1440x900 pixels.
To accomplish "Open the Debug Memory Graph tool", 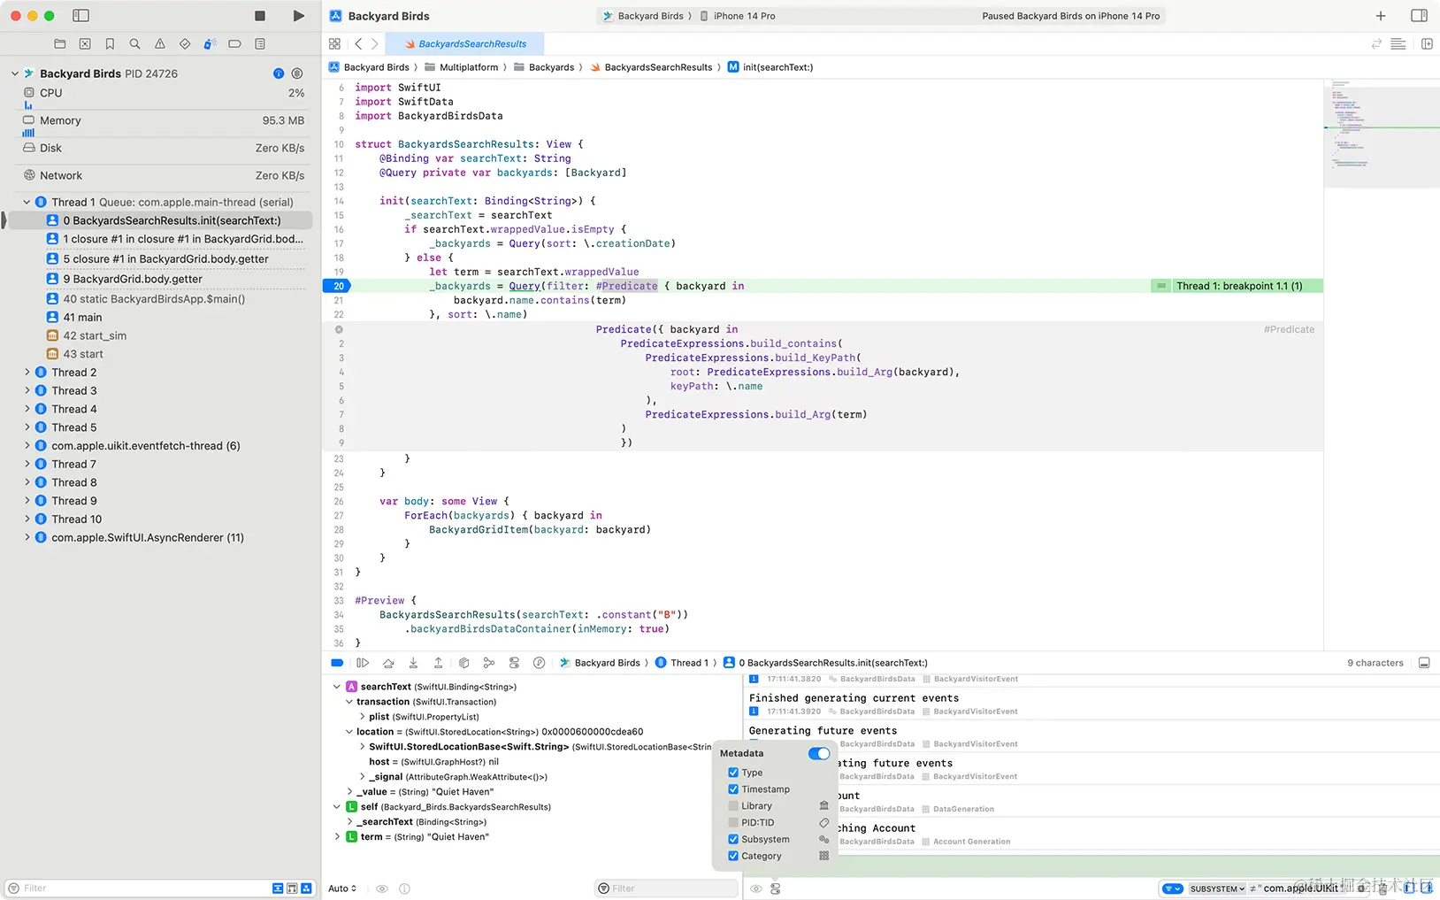I will [489, 662].
